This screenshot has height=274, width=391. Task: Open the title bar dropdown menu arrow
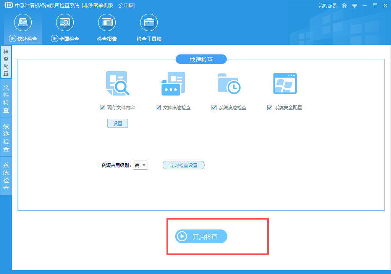pos(354,6)
